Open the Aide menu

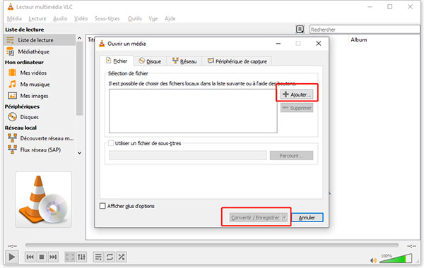coord(170,18)
